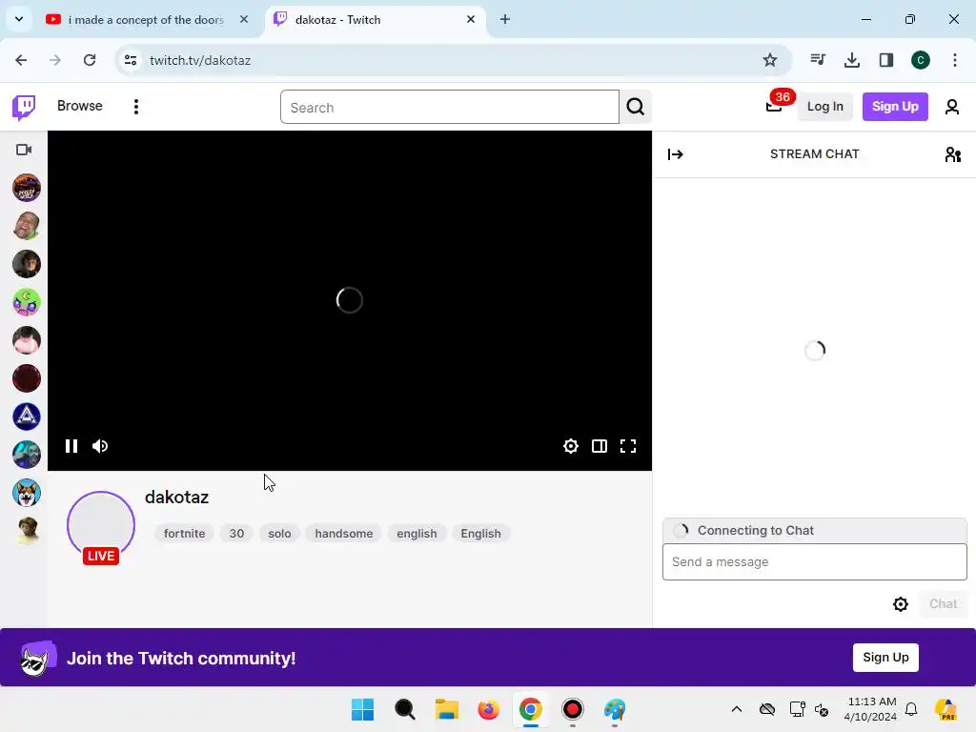Image resolution: width=976 pixels, height=732 pixels.
Task: Open a new browser tab
Action: click(x=505, y=20)
